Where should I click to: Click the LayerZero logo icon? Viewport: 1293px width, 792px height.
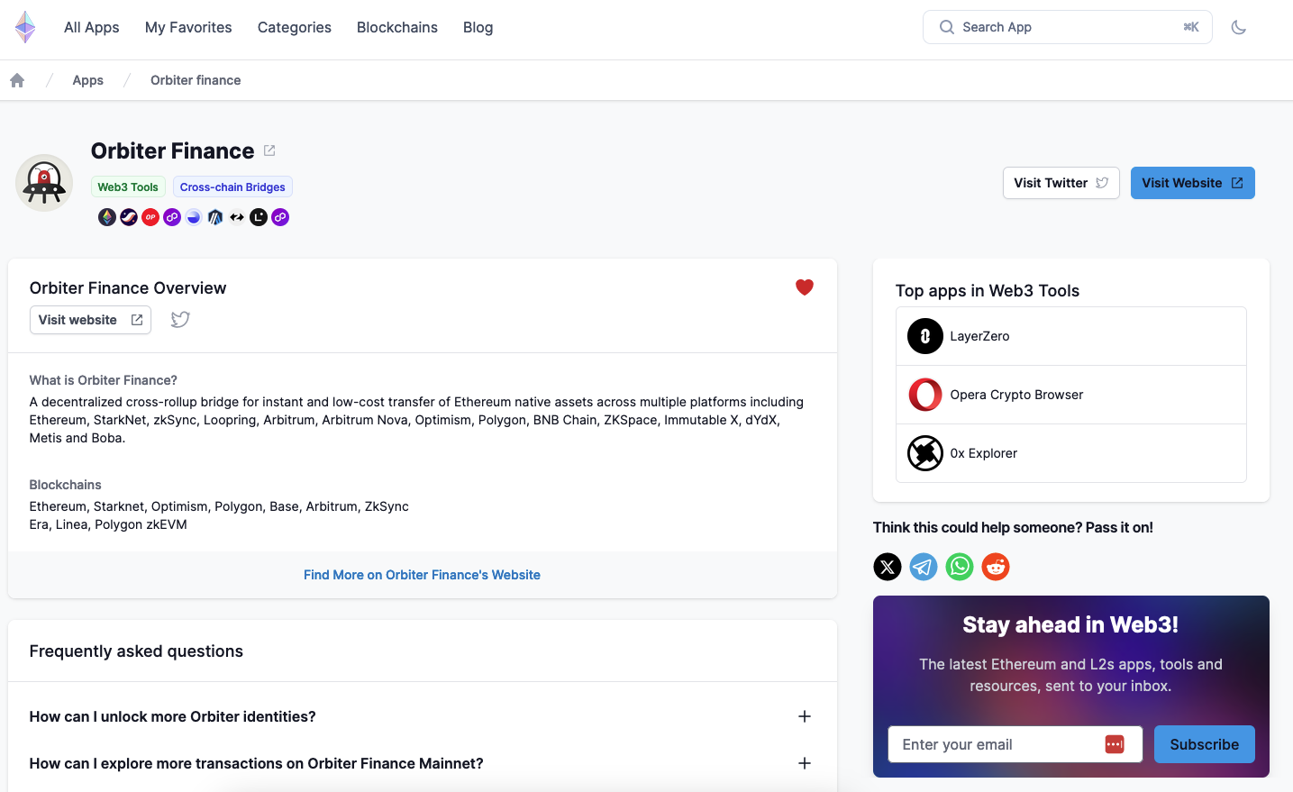point(925,336)
